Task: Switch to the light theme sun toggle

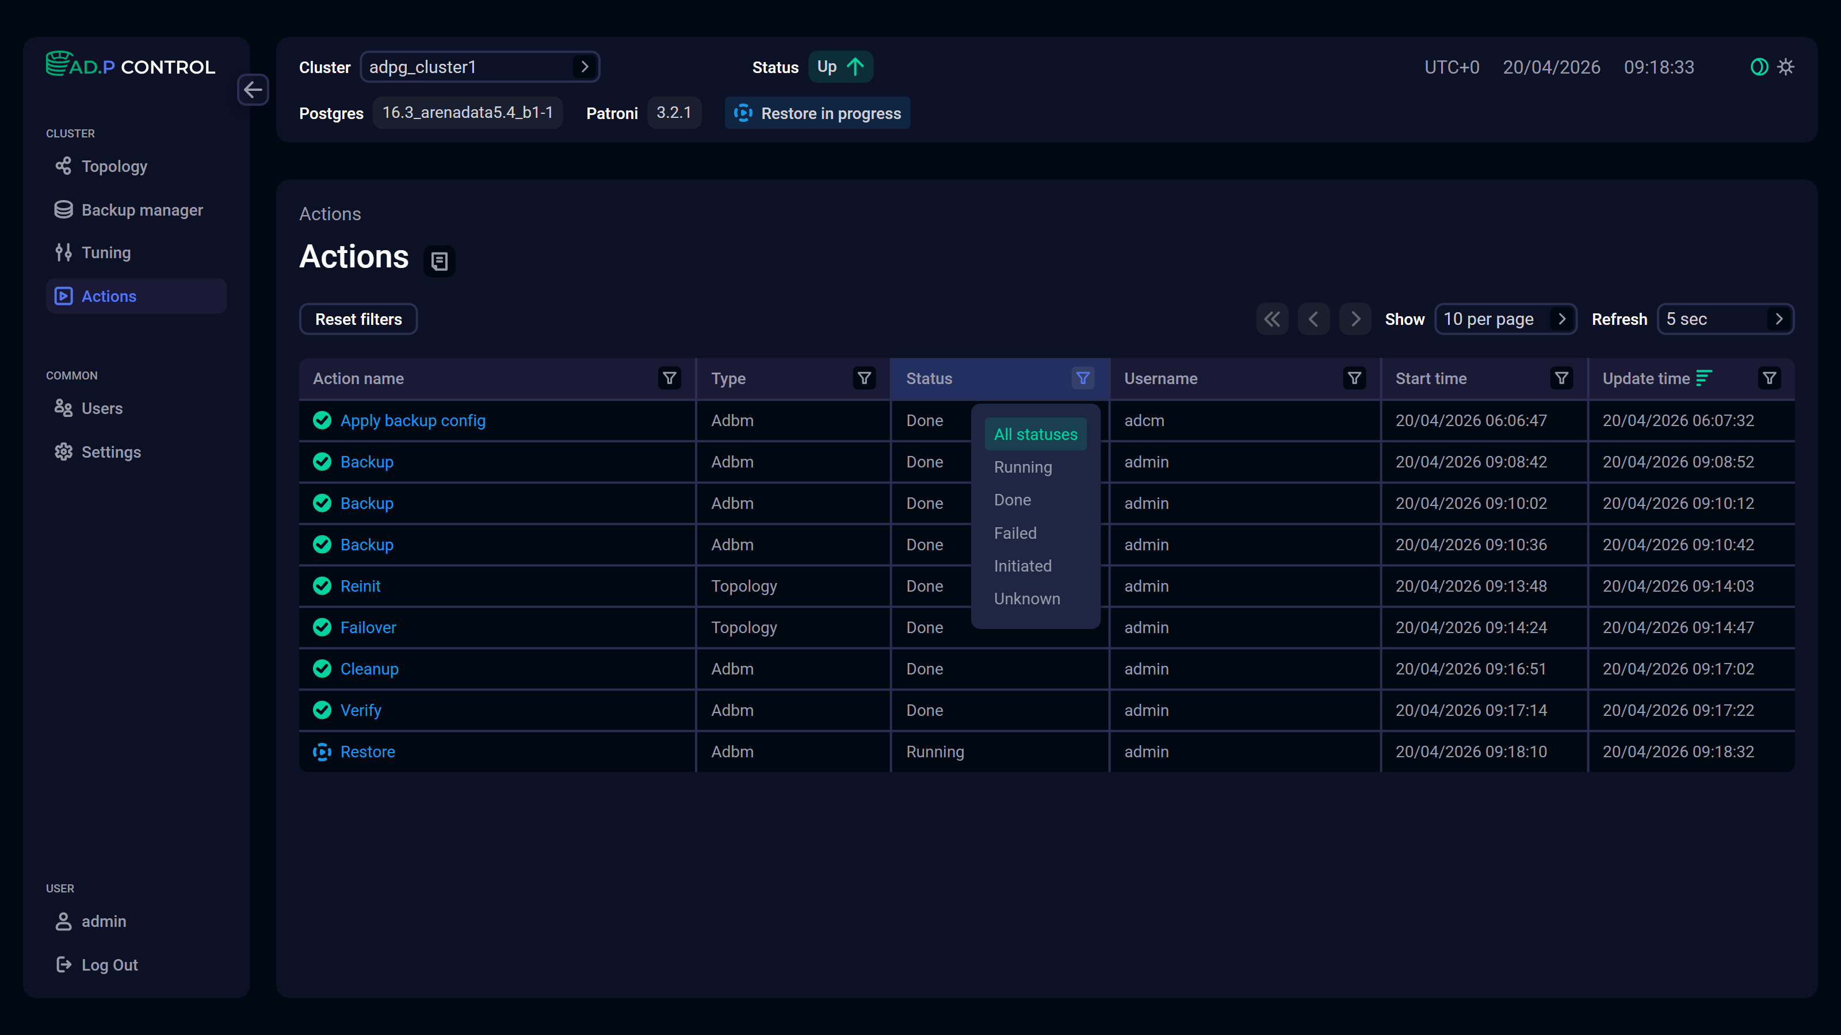Action: [x=1786, y=67]
